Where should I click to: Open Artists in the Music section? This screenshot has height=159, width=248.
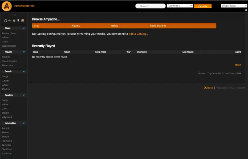coord(5,42)
